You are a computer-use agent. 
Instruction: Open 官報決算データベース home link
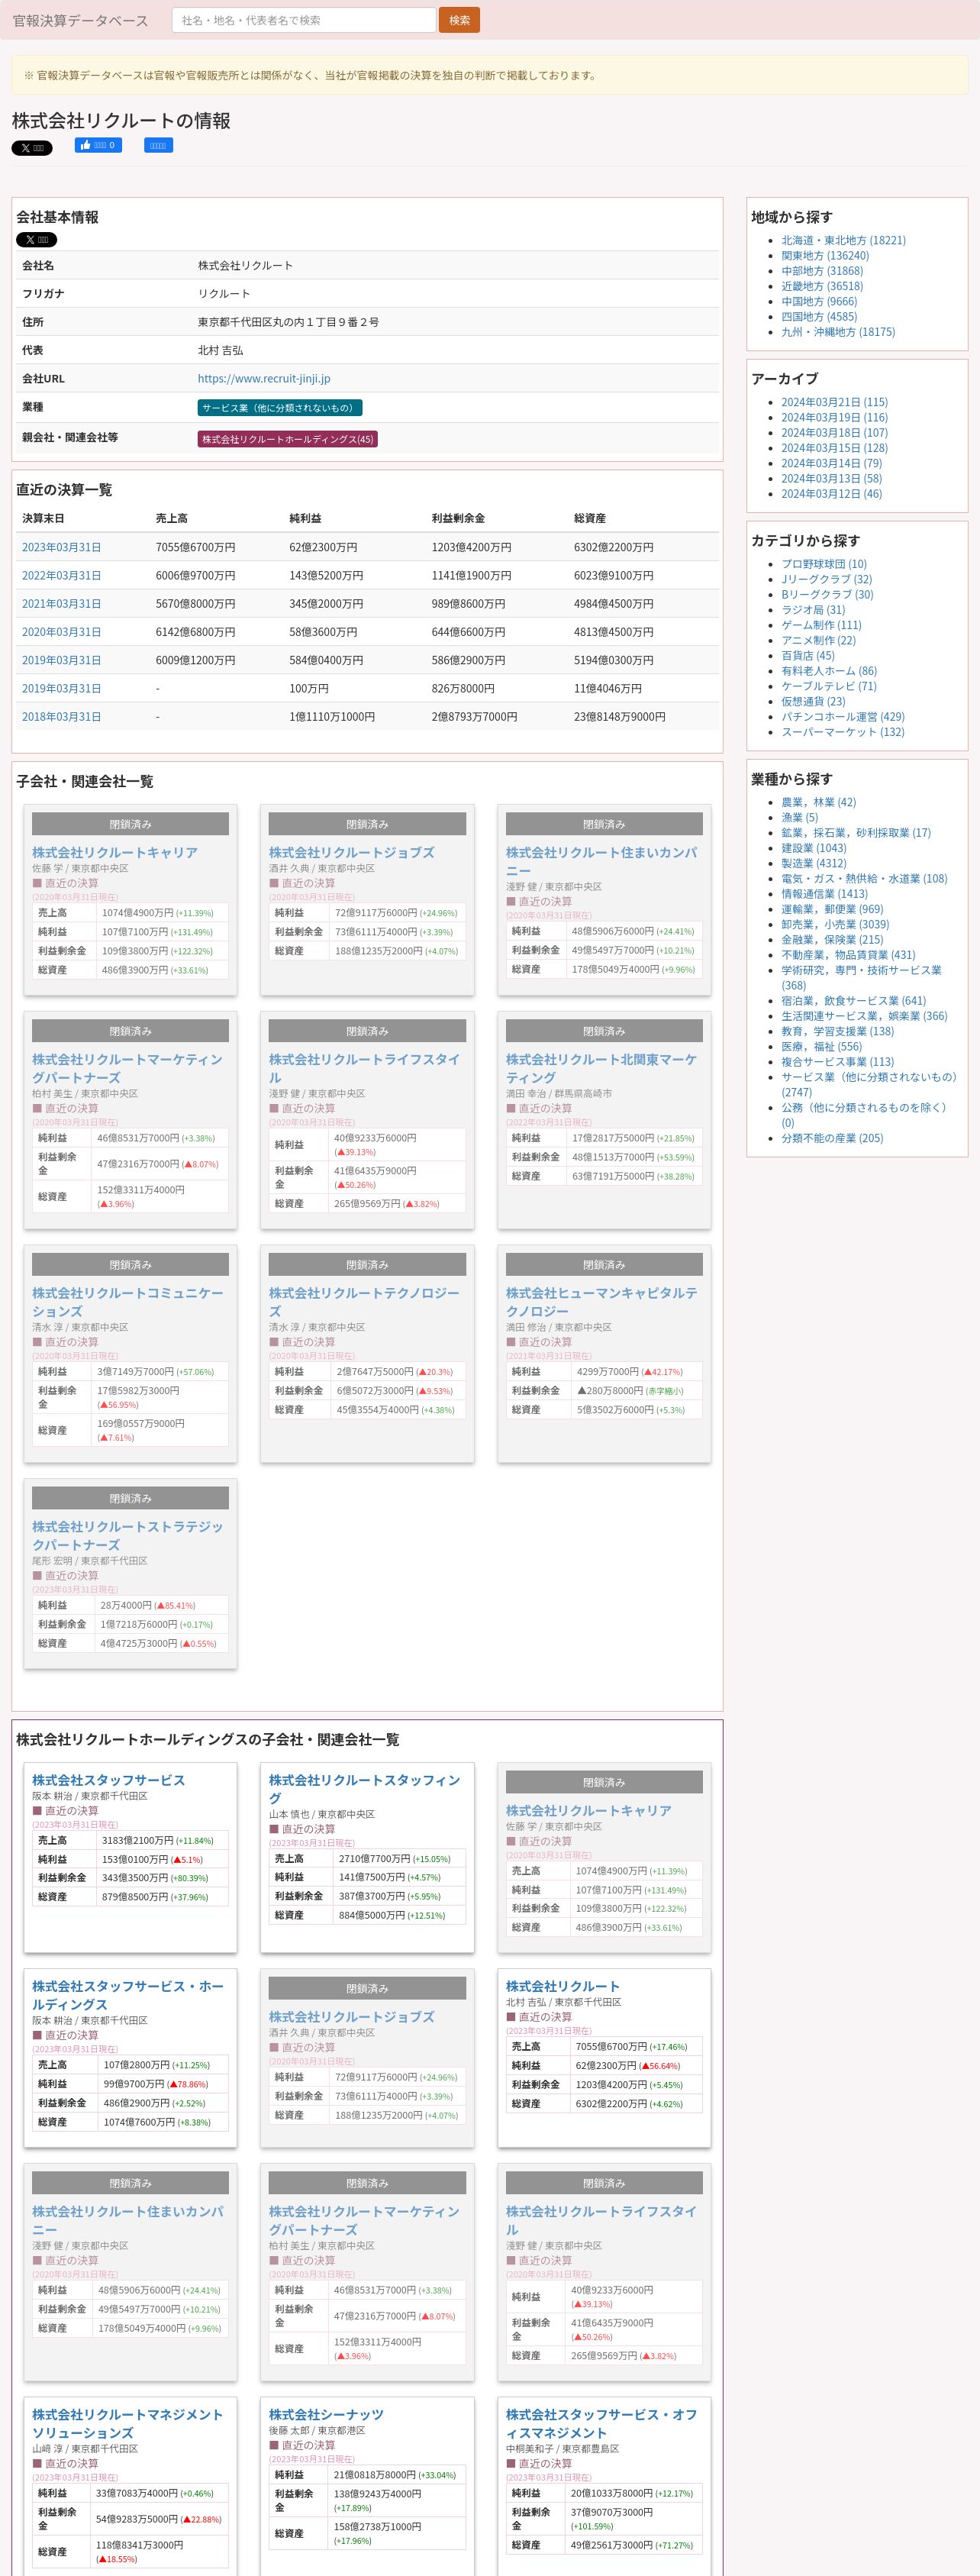coord(80,20)
